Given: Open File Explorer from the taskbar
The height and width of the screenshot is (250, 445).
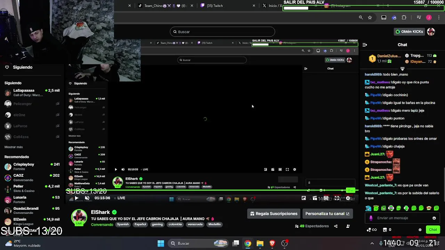Looking at the screenshot, I should pyautogui.click(x=260, y=243).
